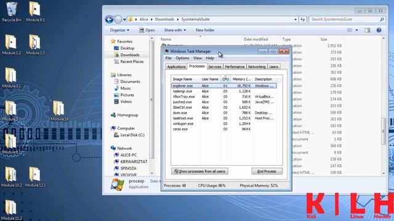The width and height of the screenshot is (394, 221).
Task: Switch to the Applications tab
Action: coord(176,67)
